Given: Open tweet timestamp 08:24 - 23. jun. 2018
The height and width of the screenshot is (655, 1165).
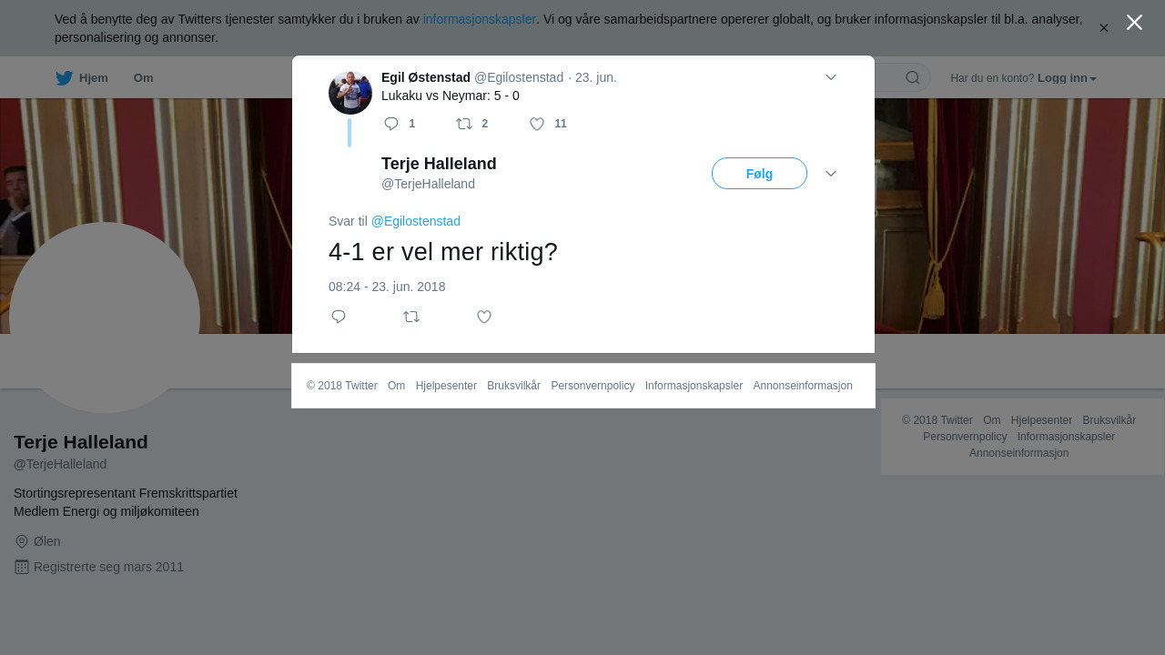Looking at the screenshot, I should 387,287.
